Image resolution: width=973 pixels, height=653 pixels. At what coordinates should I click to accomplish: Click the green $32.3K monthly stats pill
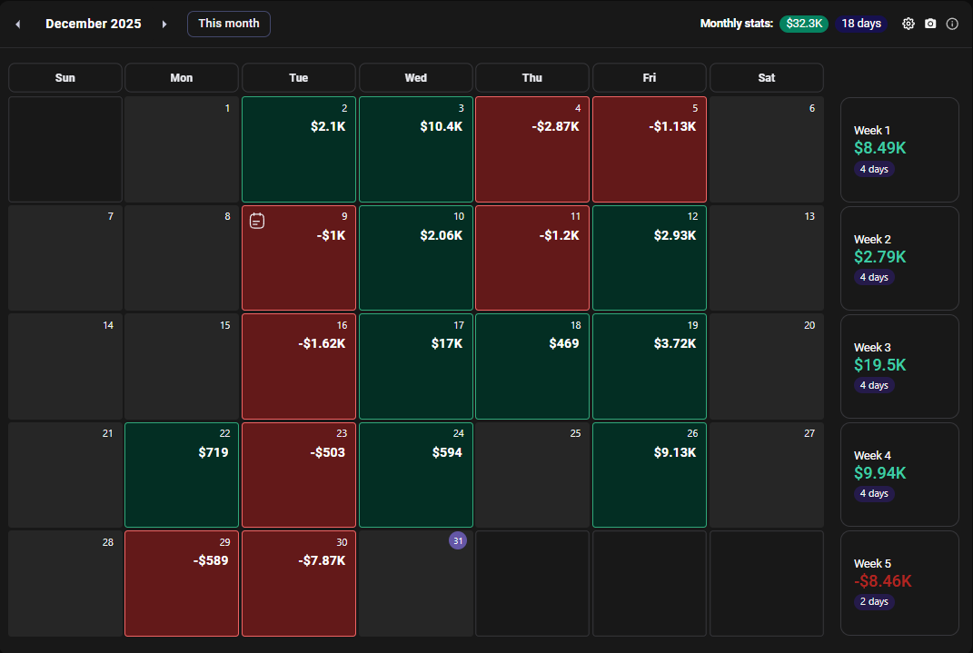click(x=803, y=24)
